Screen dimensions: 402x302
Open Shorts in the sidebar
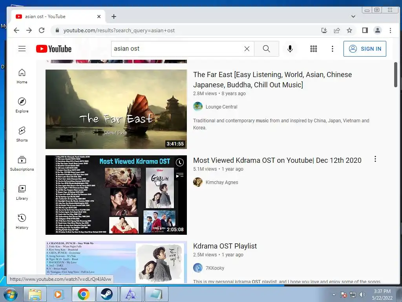[22, 134]
